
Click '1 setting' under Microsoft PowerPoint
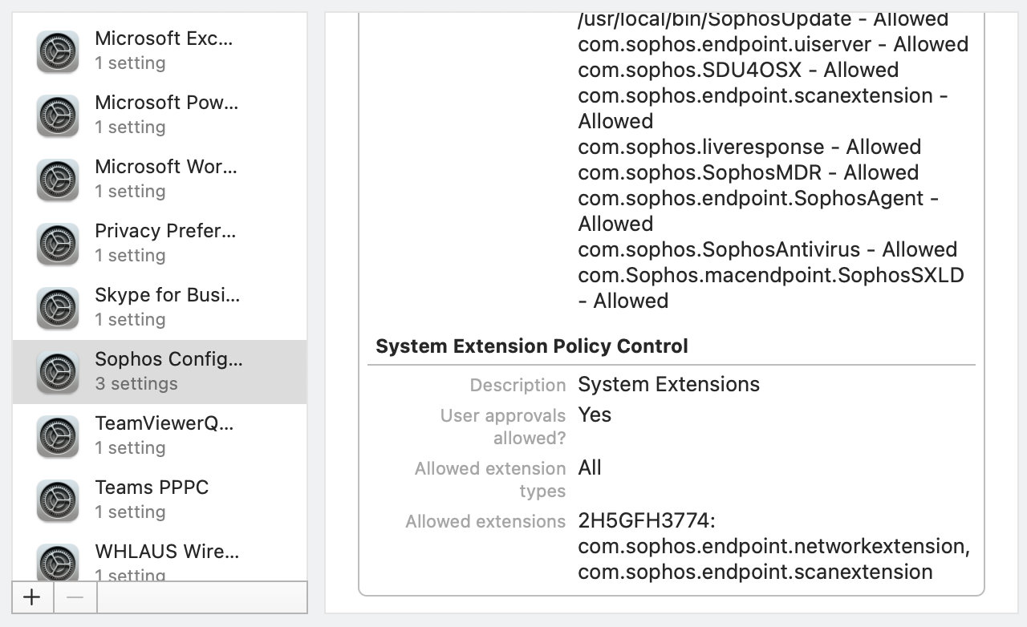tap(130, 127)
